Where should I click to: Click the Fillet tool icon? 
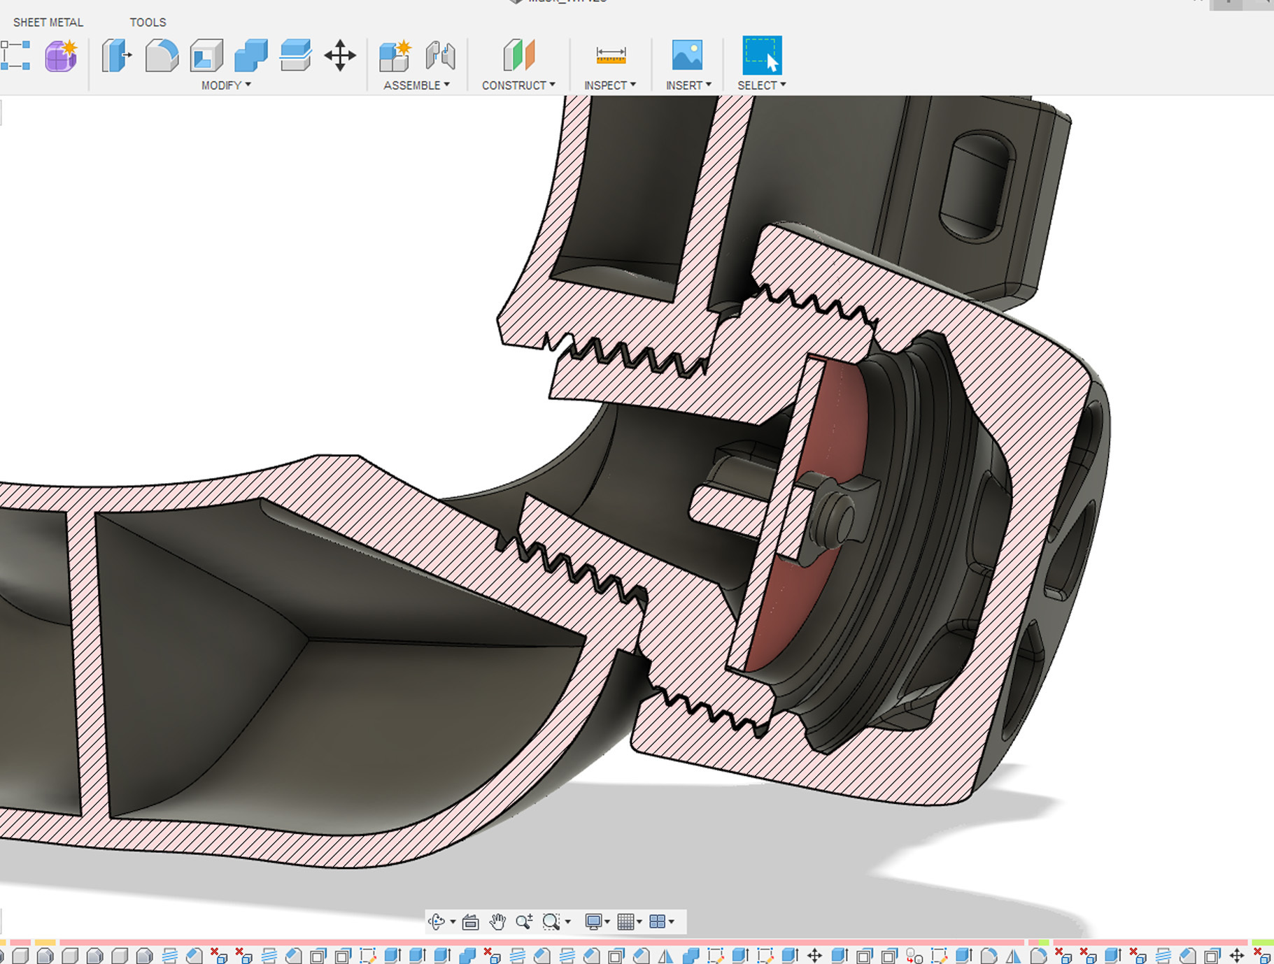pos(162,56)
